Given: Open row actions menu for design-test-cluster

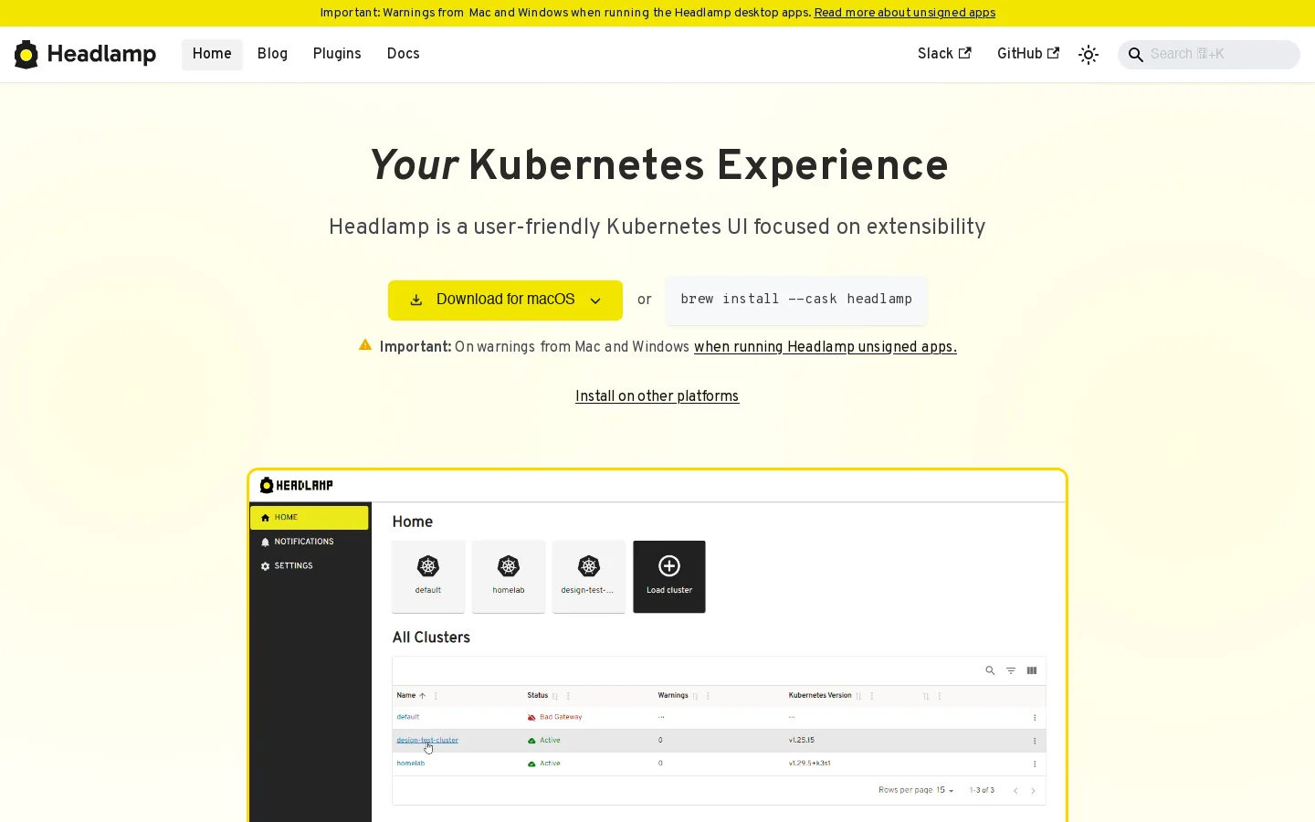Looking at the screenshot, I should pos(1035,741).
